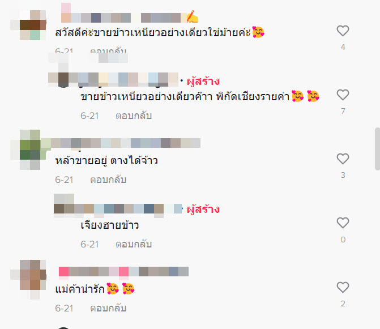Reply to 'แม่ค้าน่ารัก' comment via ตอบกลับ
This screenshot has width=380, height=329.
tap(108, 308)
